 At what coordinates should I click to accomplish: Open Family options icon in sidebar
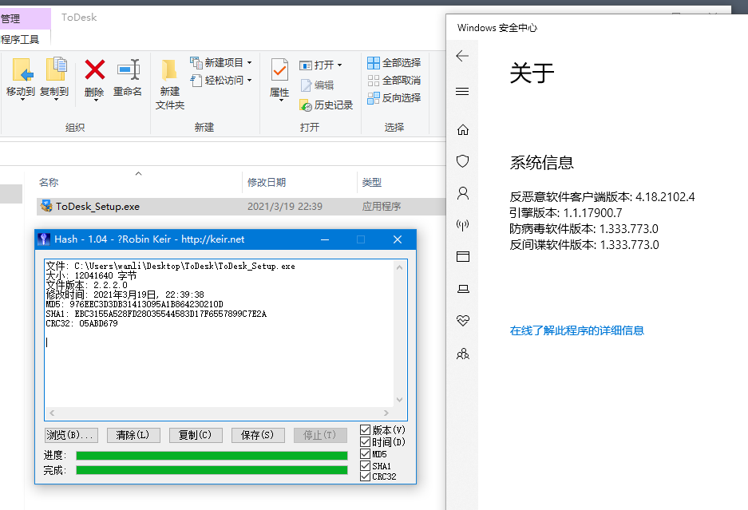[463, 354]
